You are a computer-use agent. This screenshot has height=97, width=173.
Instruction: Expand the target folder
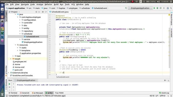click(11, 59)
